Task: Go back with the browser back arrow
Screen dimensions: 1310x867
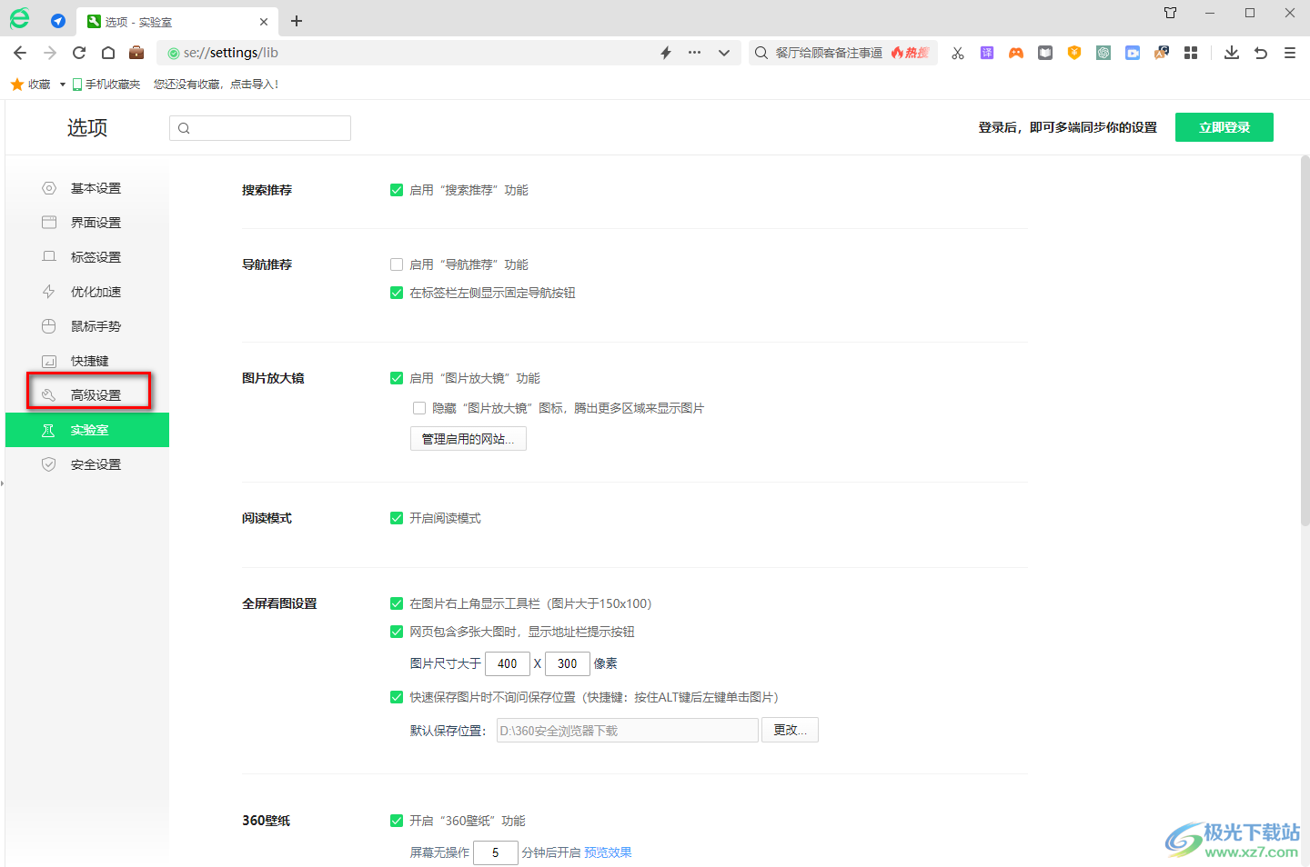Action: [20, 53]
